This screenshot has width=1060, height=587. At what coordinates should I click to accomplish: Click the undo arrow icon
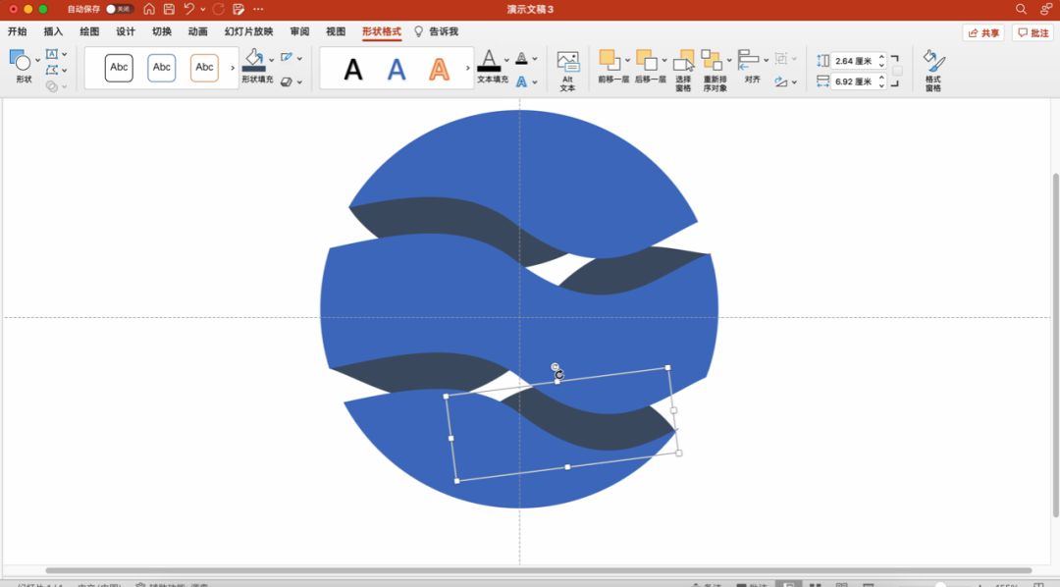189,9
